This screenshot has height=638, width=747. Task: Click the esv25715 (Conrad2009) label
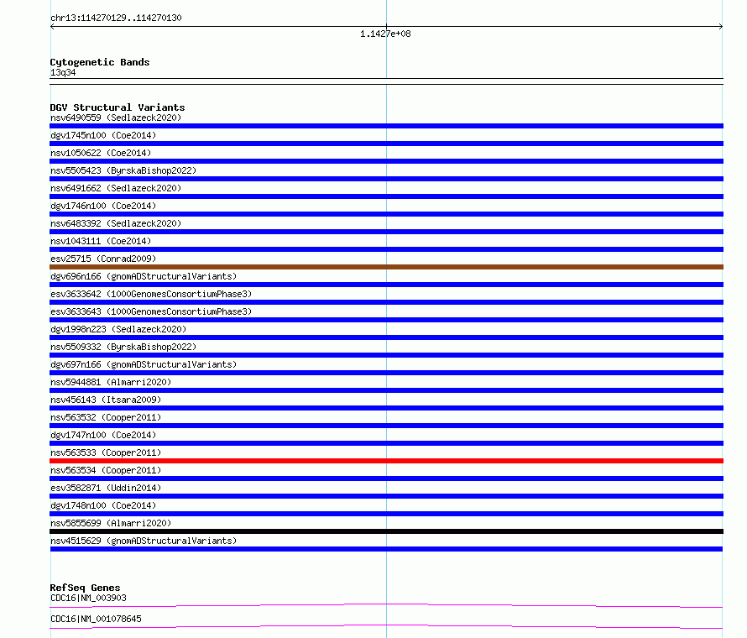pyautogui.click(x=103, y=259)
